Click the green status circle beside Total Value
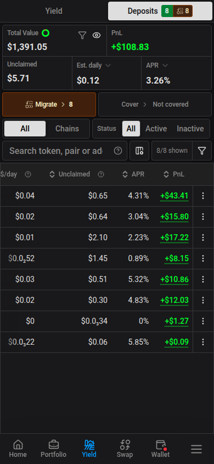The image size is (214, 464). [46, 33]
